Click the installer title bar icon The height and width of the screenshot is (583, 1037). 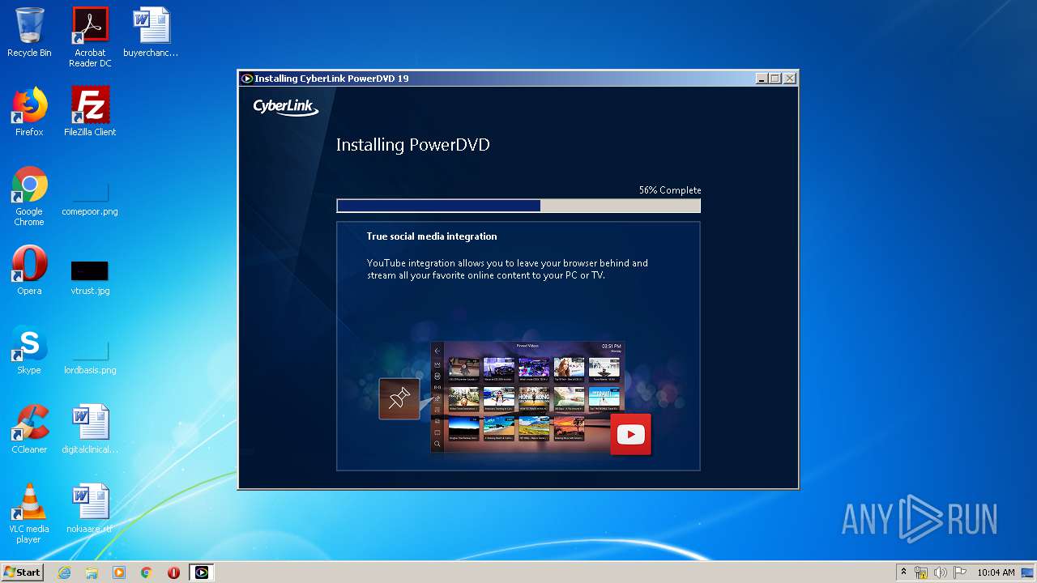point(247,79)
